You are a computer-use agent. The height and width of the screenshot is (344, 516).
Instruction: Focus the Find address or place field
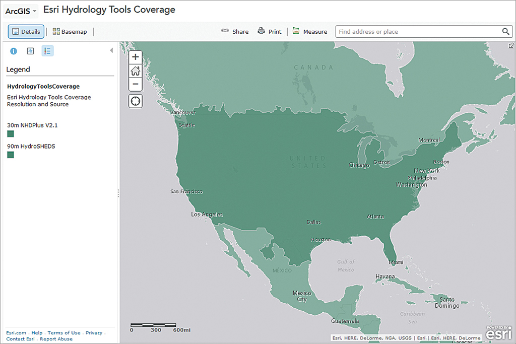(x=418, y=32)
